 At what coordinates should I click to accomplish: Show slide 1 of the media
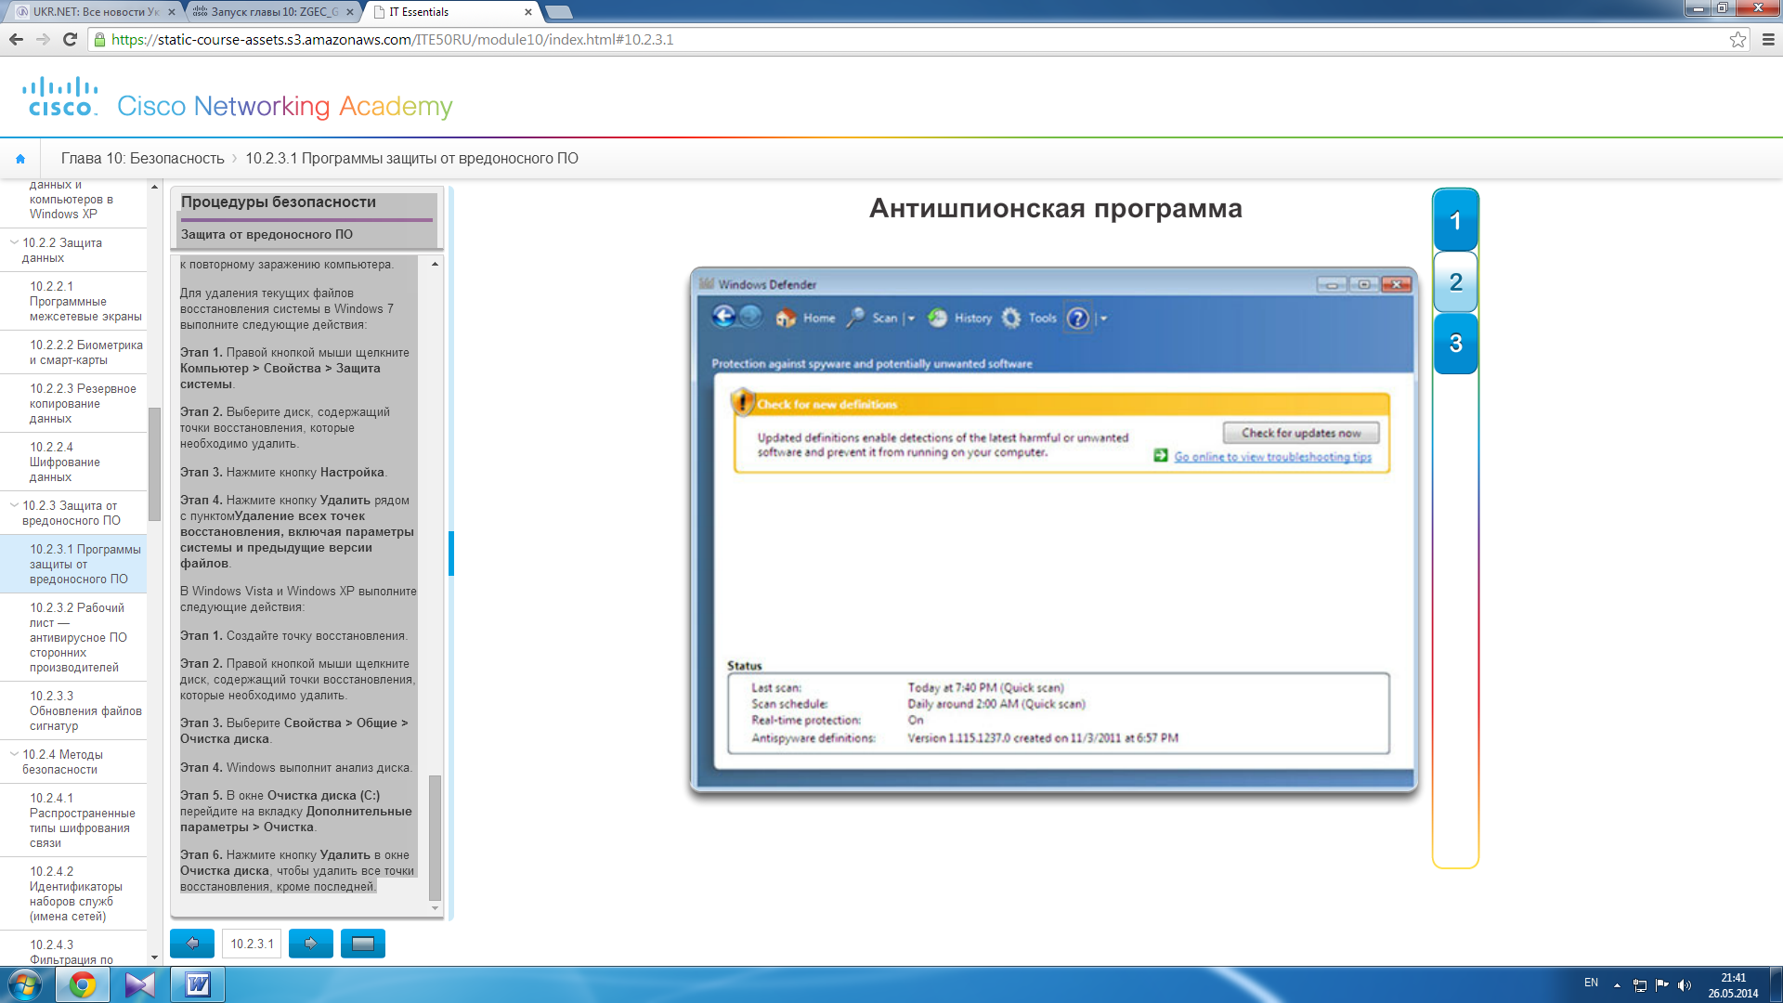[x=1455, y=221]
